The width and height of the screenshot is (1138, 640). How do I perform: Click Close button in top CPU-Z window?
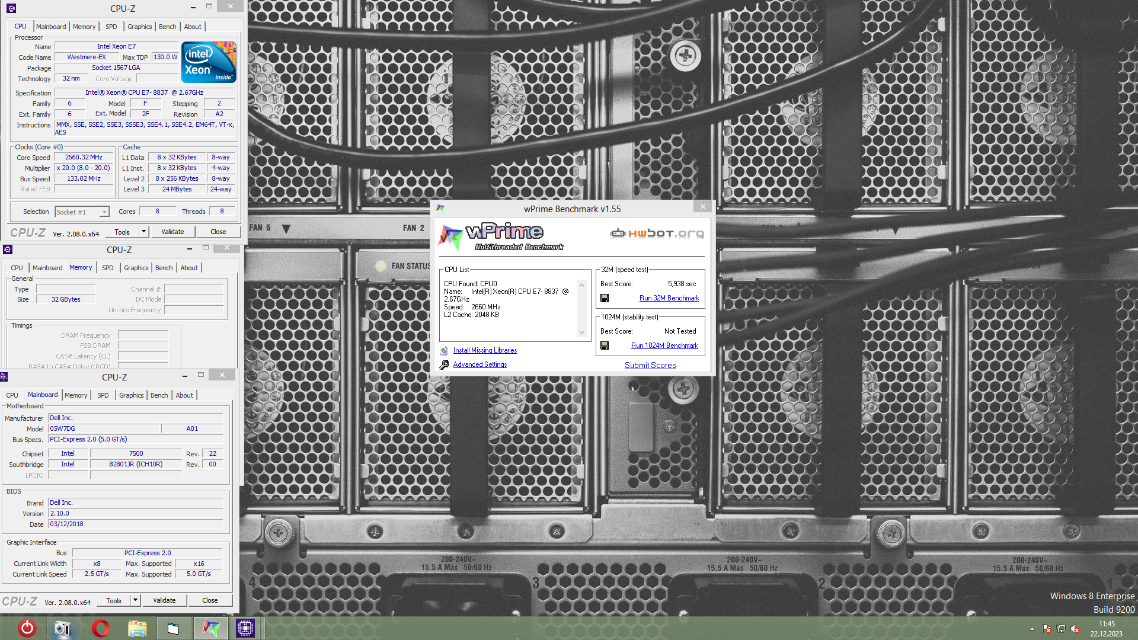tap(218, 232)
